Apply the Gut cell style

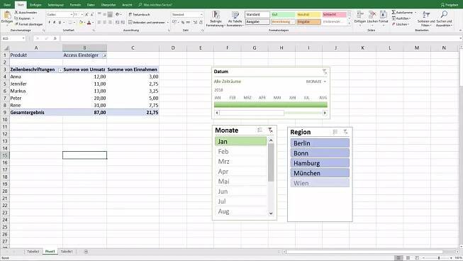click(283, 14)
